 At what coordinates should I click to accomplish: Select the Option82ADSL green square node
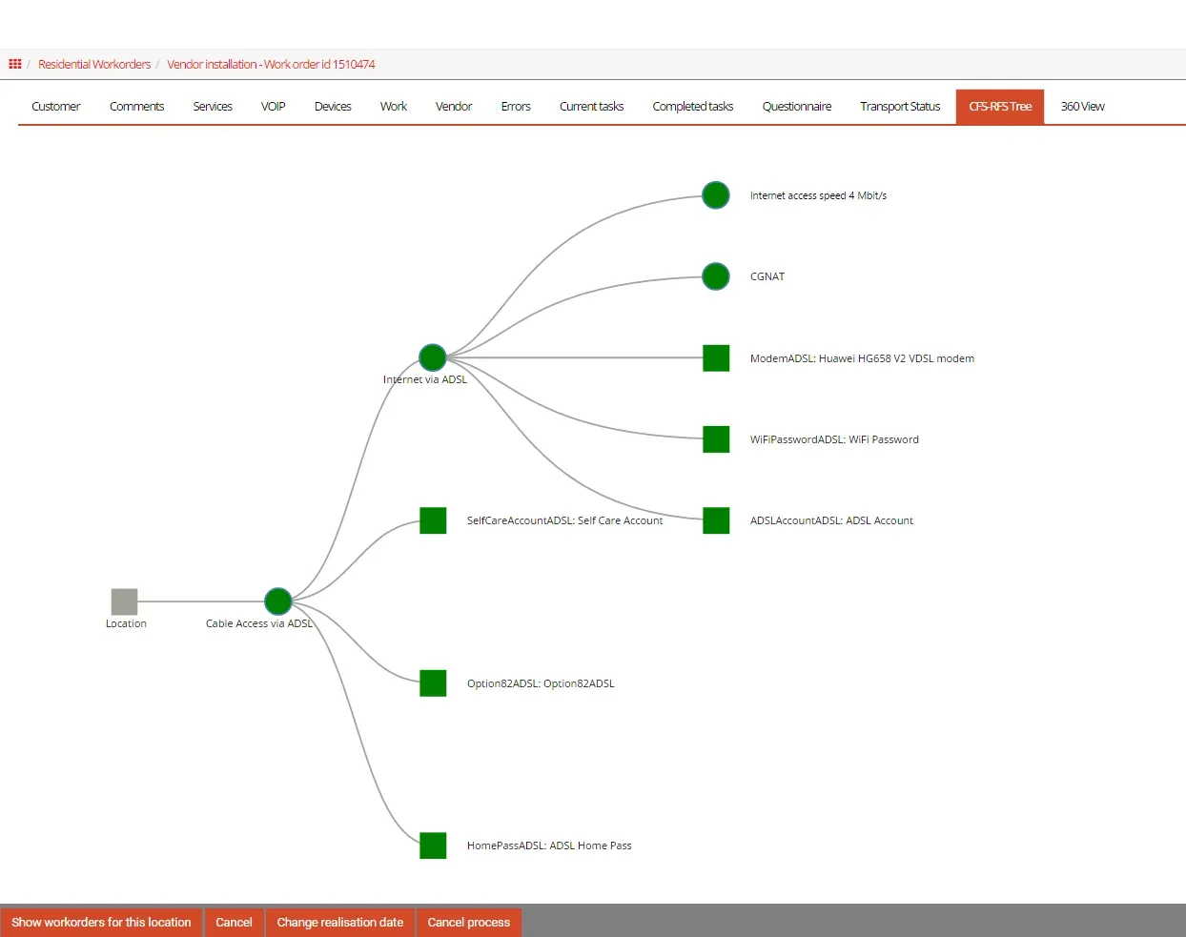tap(433, 683)
